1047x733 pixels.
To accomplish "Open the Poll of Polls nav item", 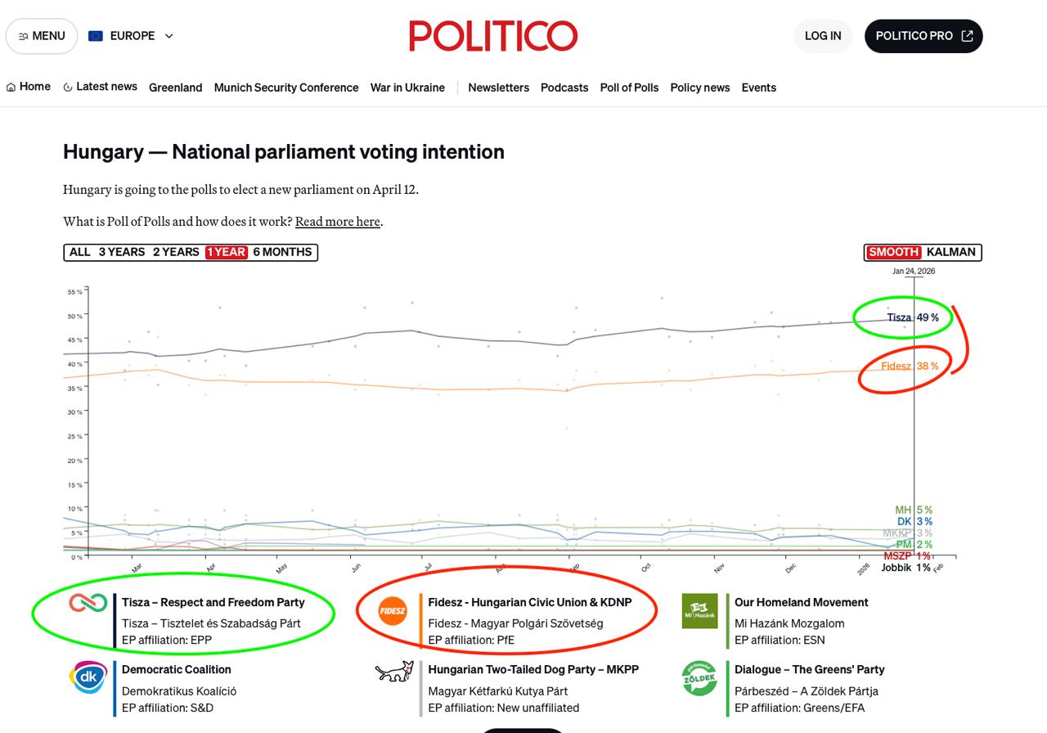I will tap(629, 88).
